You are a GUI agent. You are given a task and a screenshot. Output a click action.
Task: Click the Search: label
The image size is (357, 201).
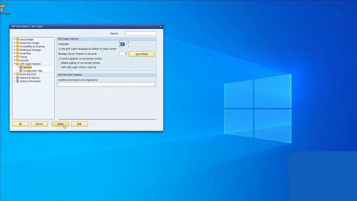114,33
